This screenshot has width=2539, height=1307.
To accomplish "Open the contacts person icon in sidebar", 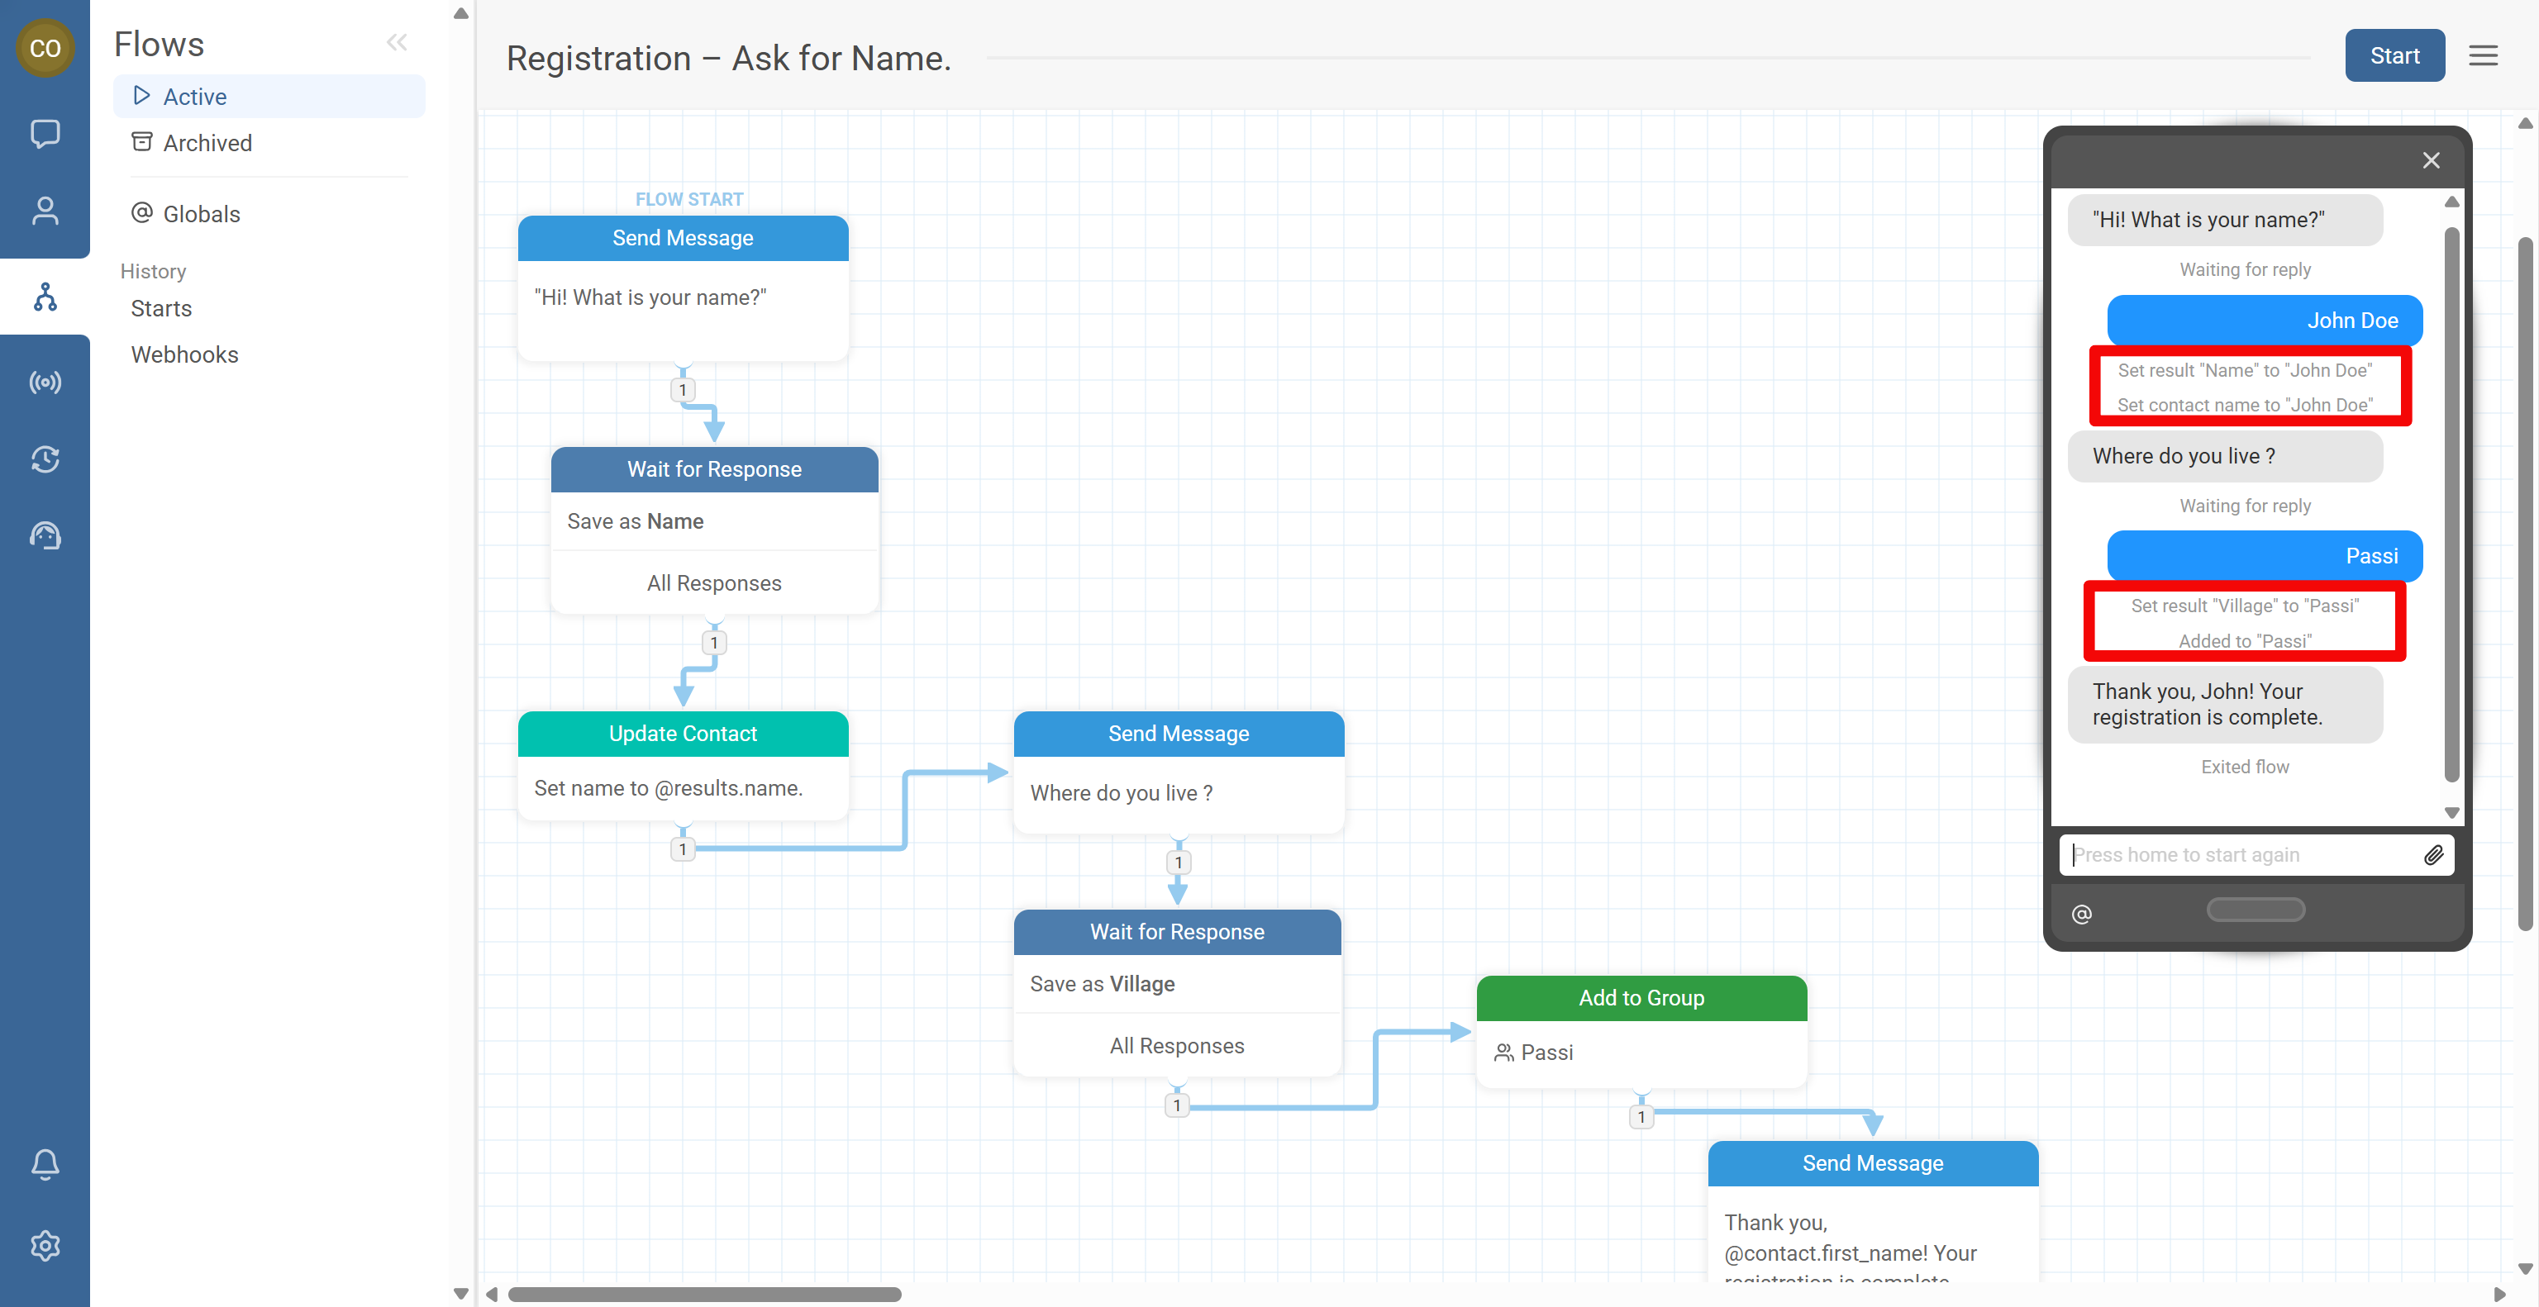I will click(x=45, y=211).
